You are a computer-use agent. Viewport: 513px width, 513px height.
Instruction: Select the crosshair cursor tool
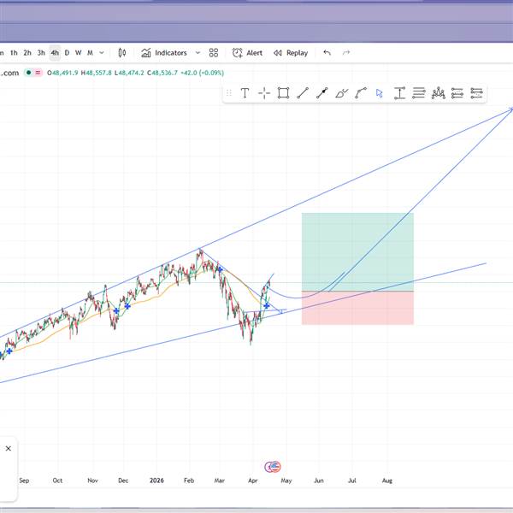click(263, 93)
